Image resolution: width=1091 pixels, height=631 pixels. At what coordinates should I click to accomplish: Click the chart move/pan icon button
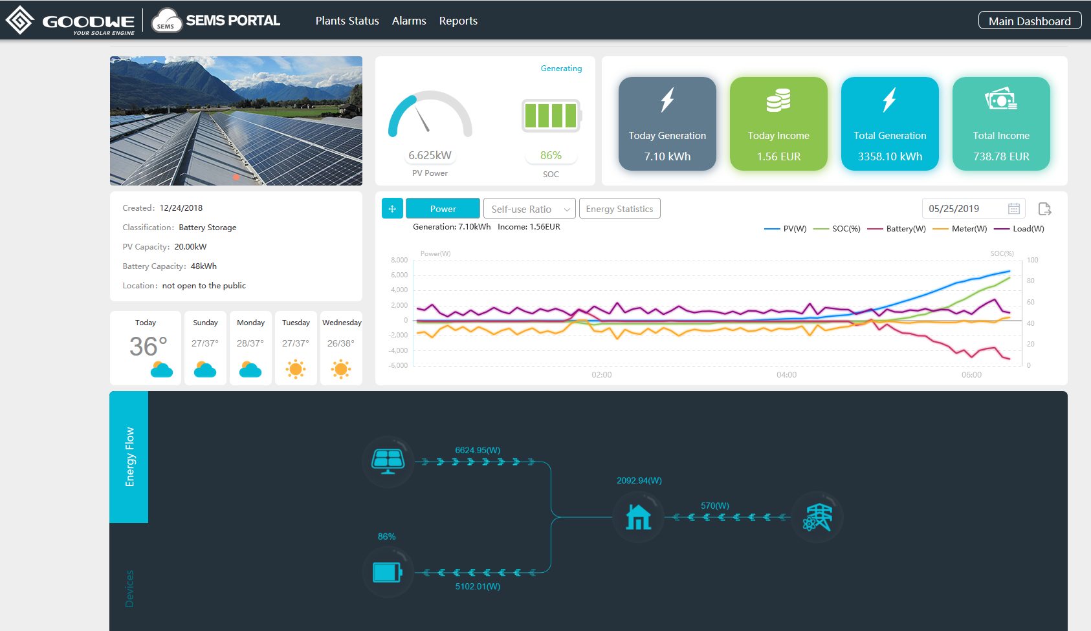click(392, 209)
